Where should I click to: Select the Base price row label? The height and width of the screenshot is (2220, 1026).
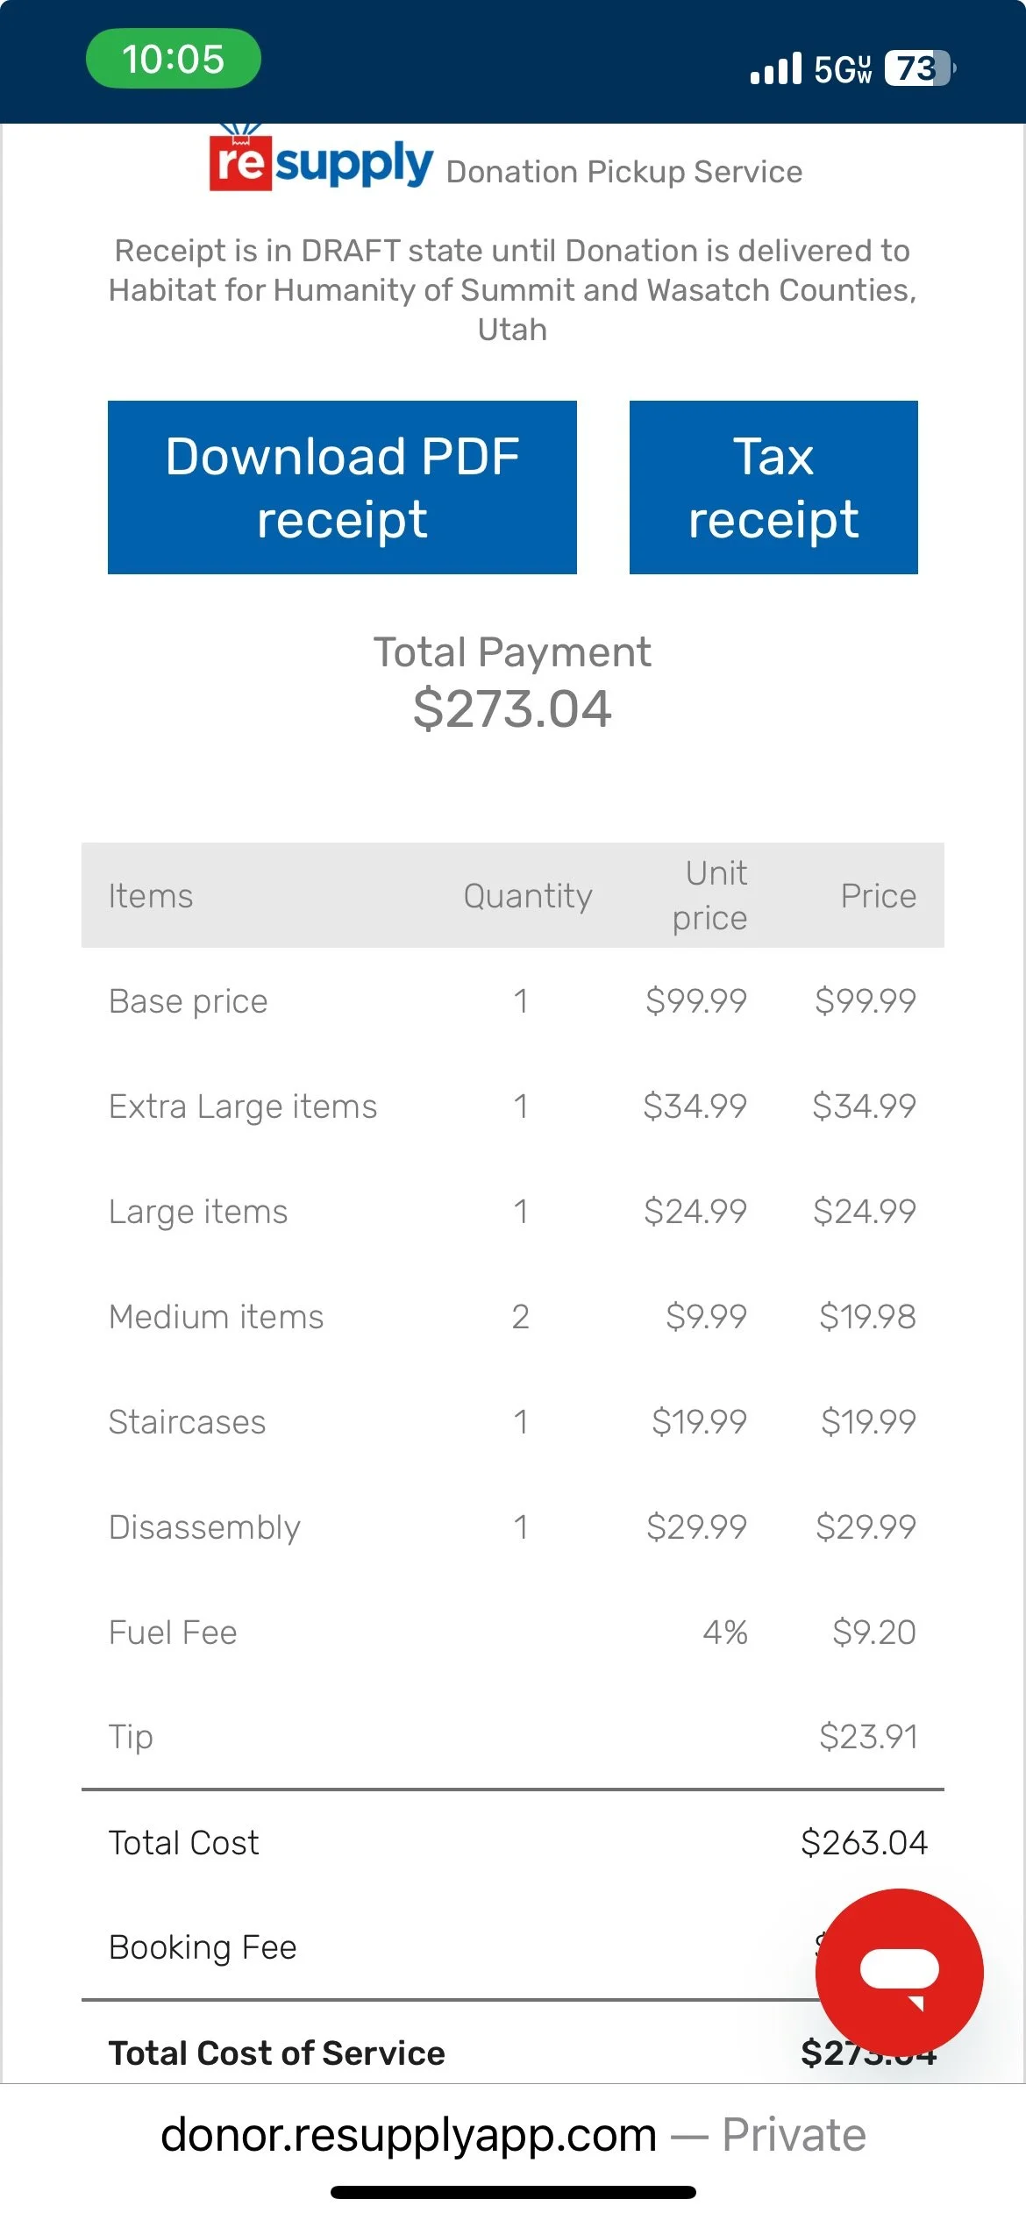(x=189, y=1001)
